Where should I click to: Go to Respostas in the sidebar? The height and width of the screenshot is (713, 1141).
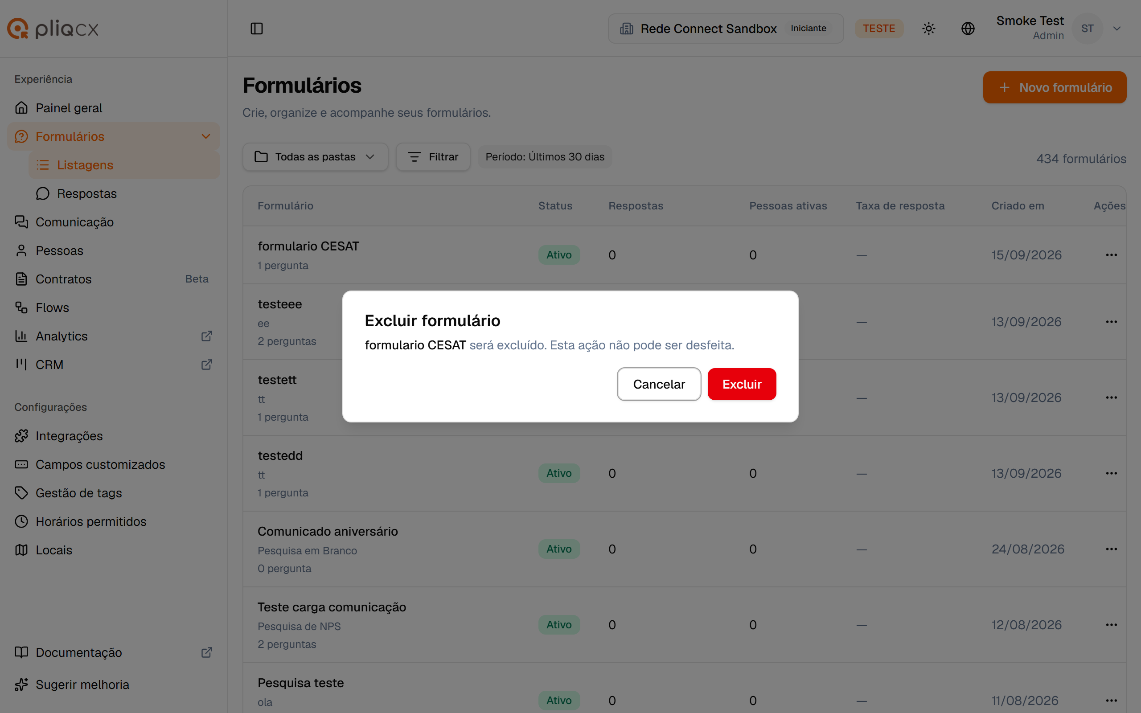[87, 193]
